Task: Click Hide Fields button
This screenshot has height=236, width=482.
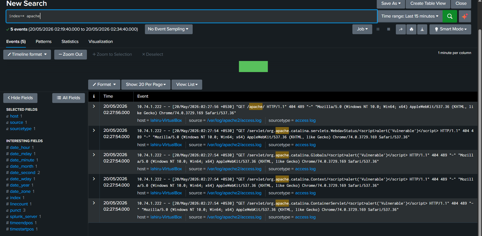Action: (x=20, y=98)
